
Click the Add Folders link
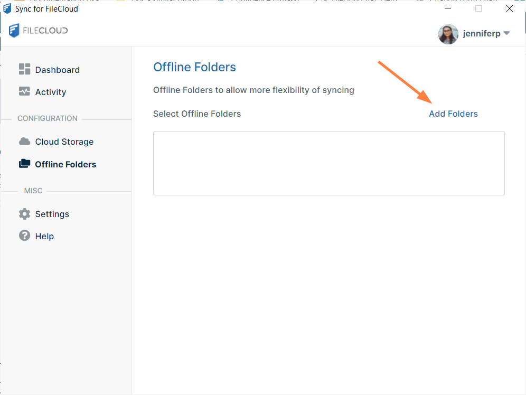coord(453,114)
